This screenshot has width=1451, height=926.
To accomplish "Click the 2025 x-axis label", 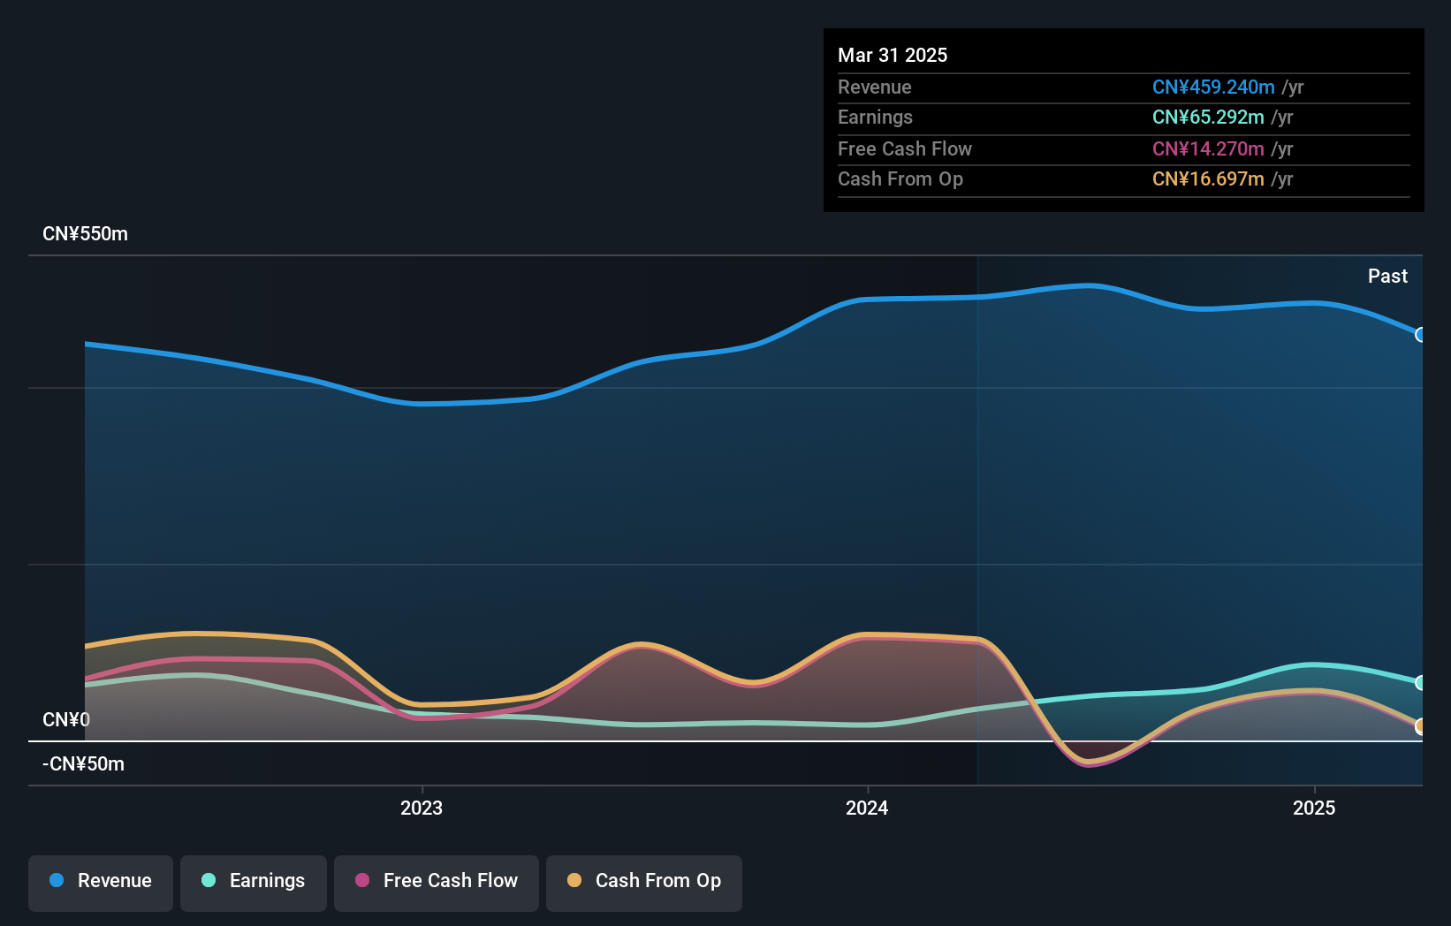I will pyautogui.click(x=1314, y=808).
